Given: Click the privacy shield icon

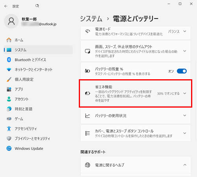Looking at the screenshot, I should click(9, 138).
